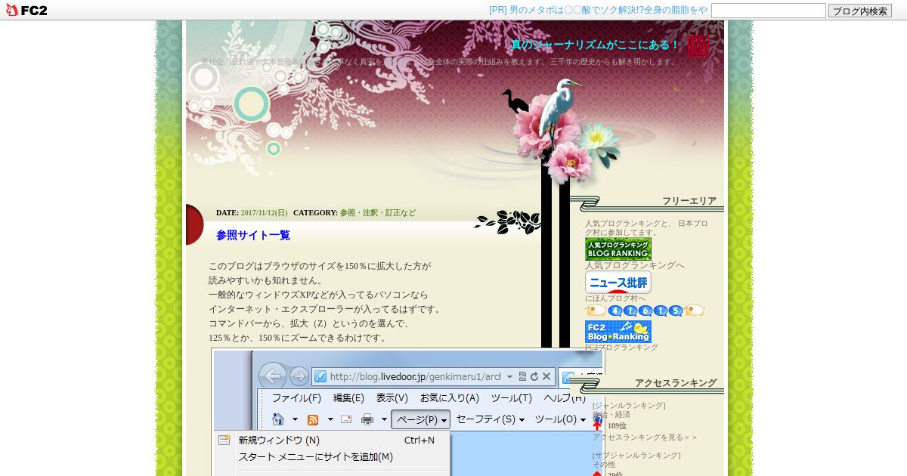
Task: Open the post title 参照サイト一覧
Action: point(253,235)
